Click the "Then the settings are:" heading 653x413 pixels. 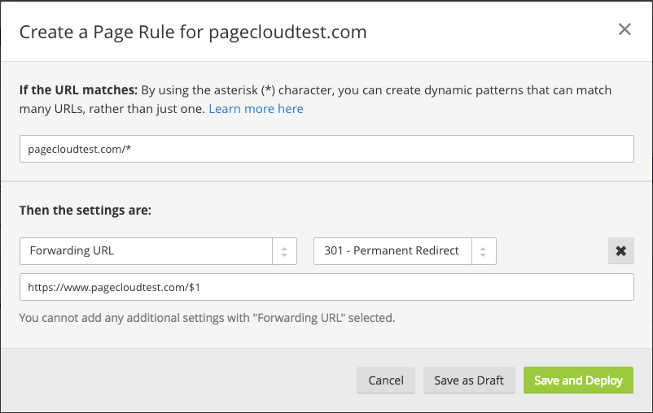85,210
